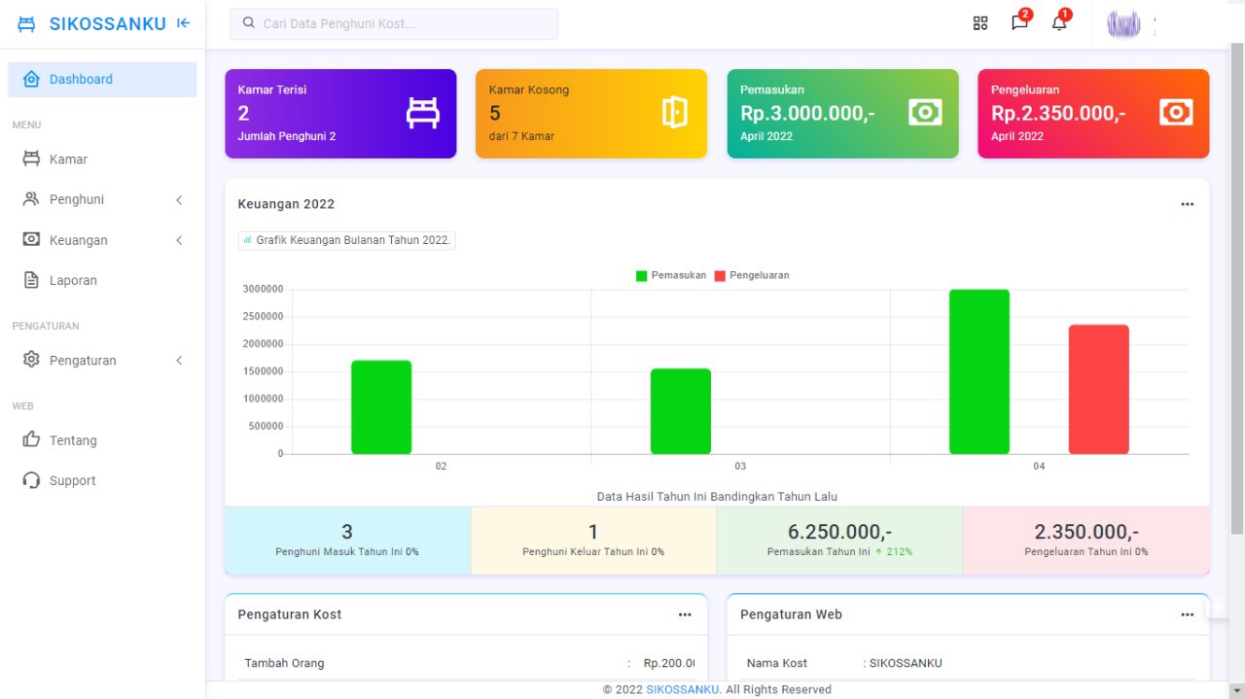Click the Penghuni people icon

32,199
